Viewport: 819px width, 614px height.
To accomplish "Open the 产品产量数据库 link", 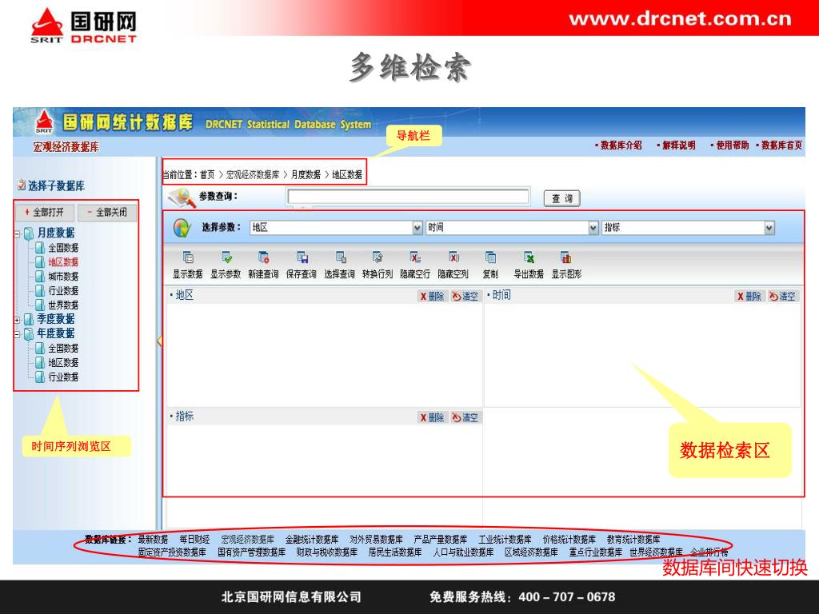I will click(x=441, y=540).
